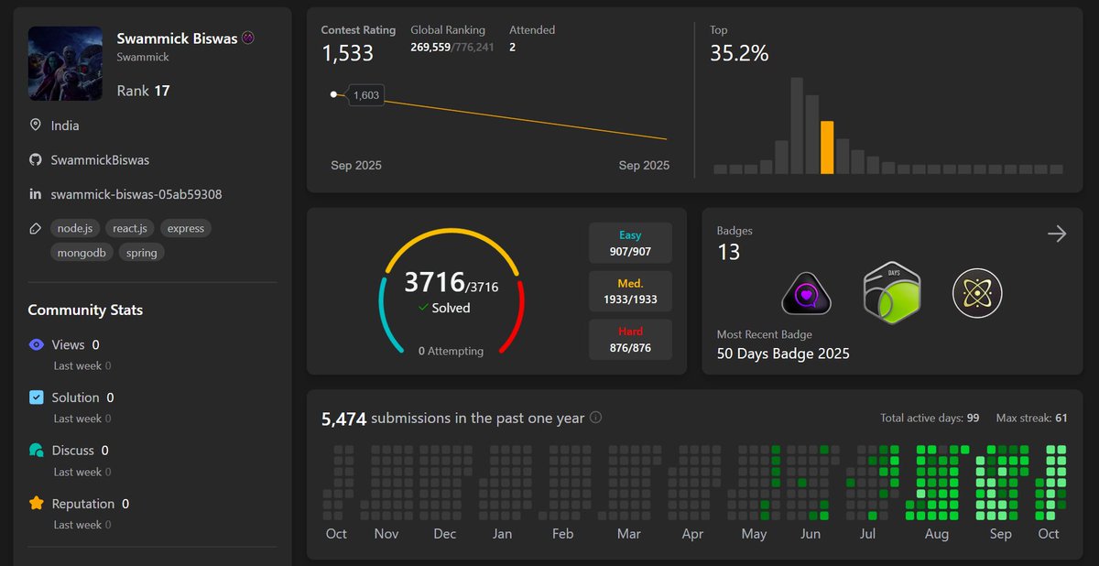Viewport: 1099px width, 566px height.
Task: Click the green 50 Days badge icon
Action: [x=892, y=292]
